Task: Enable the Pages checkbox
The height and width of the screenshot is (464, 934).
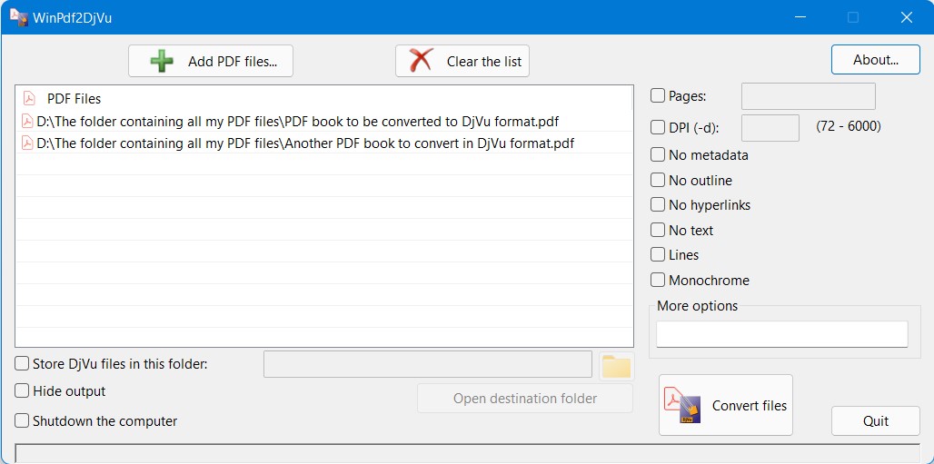Action: (658, 96)
